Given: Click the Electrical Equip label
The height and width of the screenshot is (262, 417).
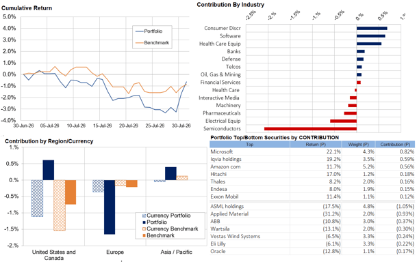Looking at the screenshot, I should [223, 121].
